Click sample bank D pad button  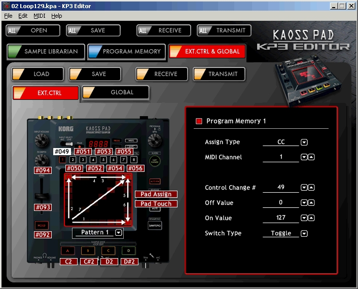pos(128,250)
